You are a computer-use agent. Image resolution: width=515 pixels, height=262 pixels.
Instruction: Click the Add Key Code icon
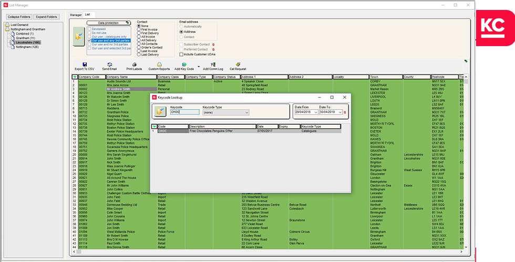pyautogui.click(x=184, y=64)
